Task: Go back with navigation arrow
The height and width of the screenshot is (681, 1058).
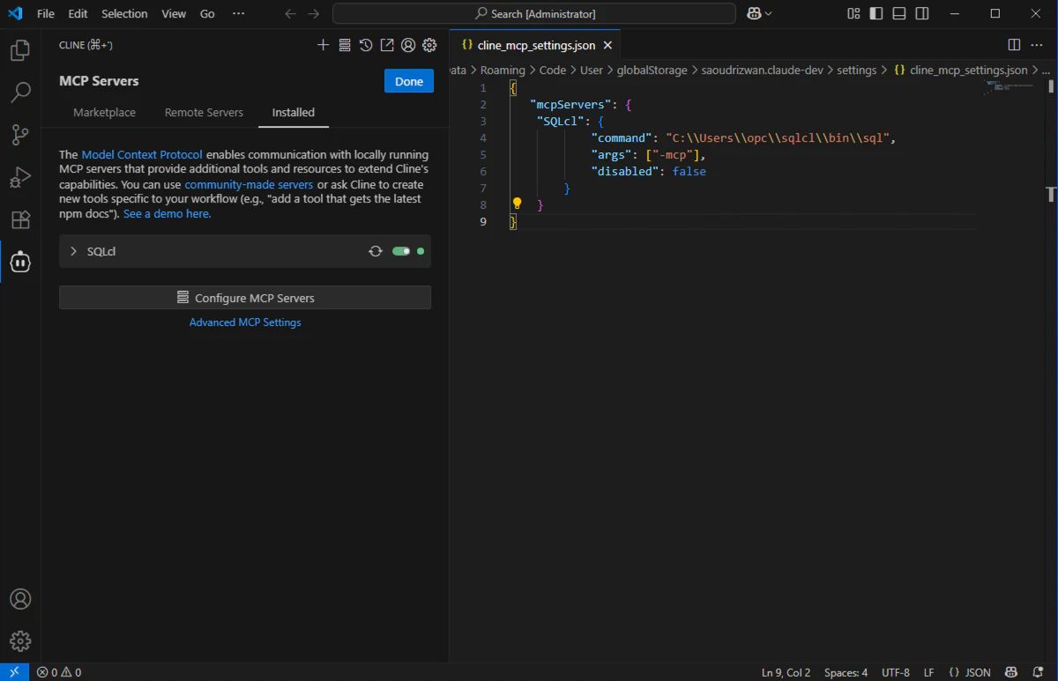Action: [290, 13]
